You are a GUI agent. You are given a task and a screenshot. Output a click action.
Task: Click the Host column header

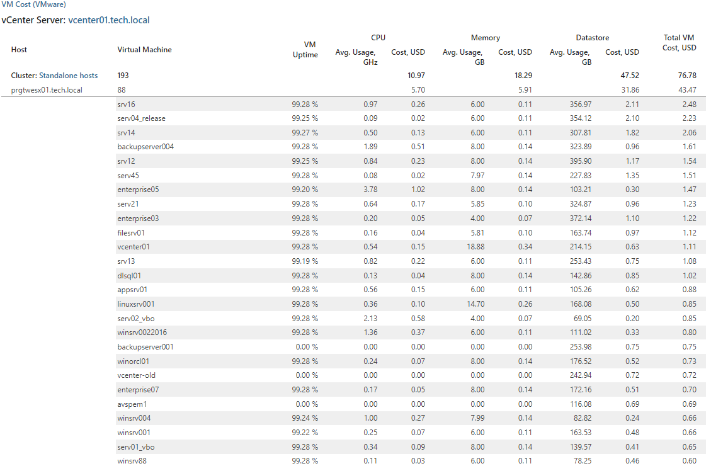(x=19, y=49)
